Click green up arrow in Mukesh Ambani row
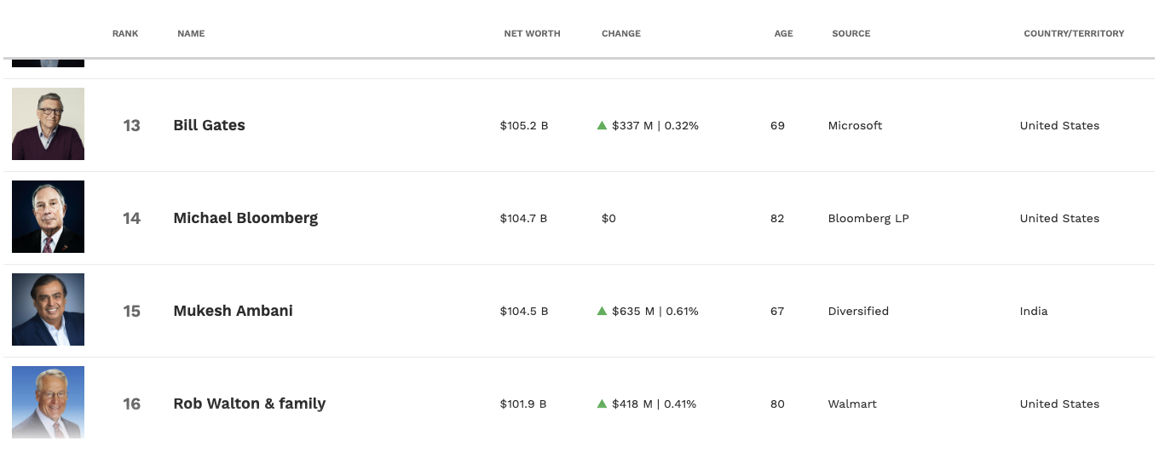The width and height of the screenshot is (1165, 464). (602, 311)
